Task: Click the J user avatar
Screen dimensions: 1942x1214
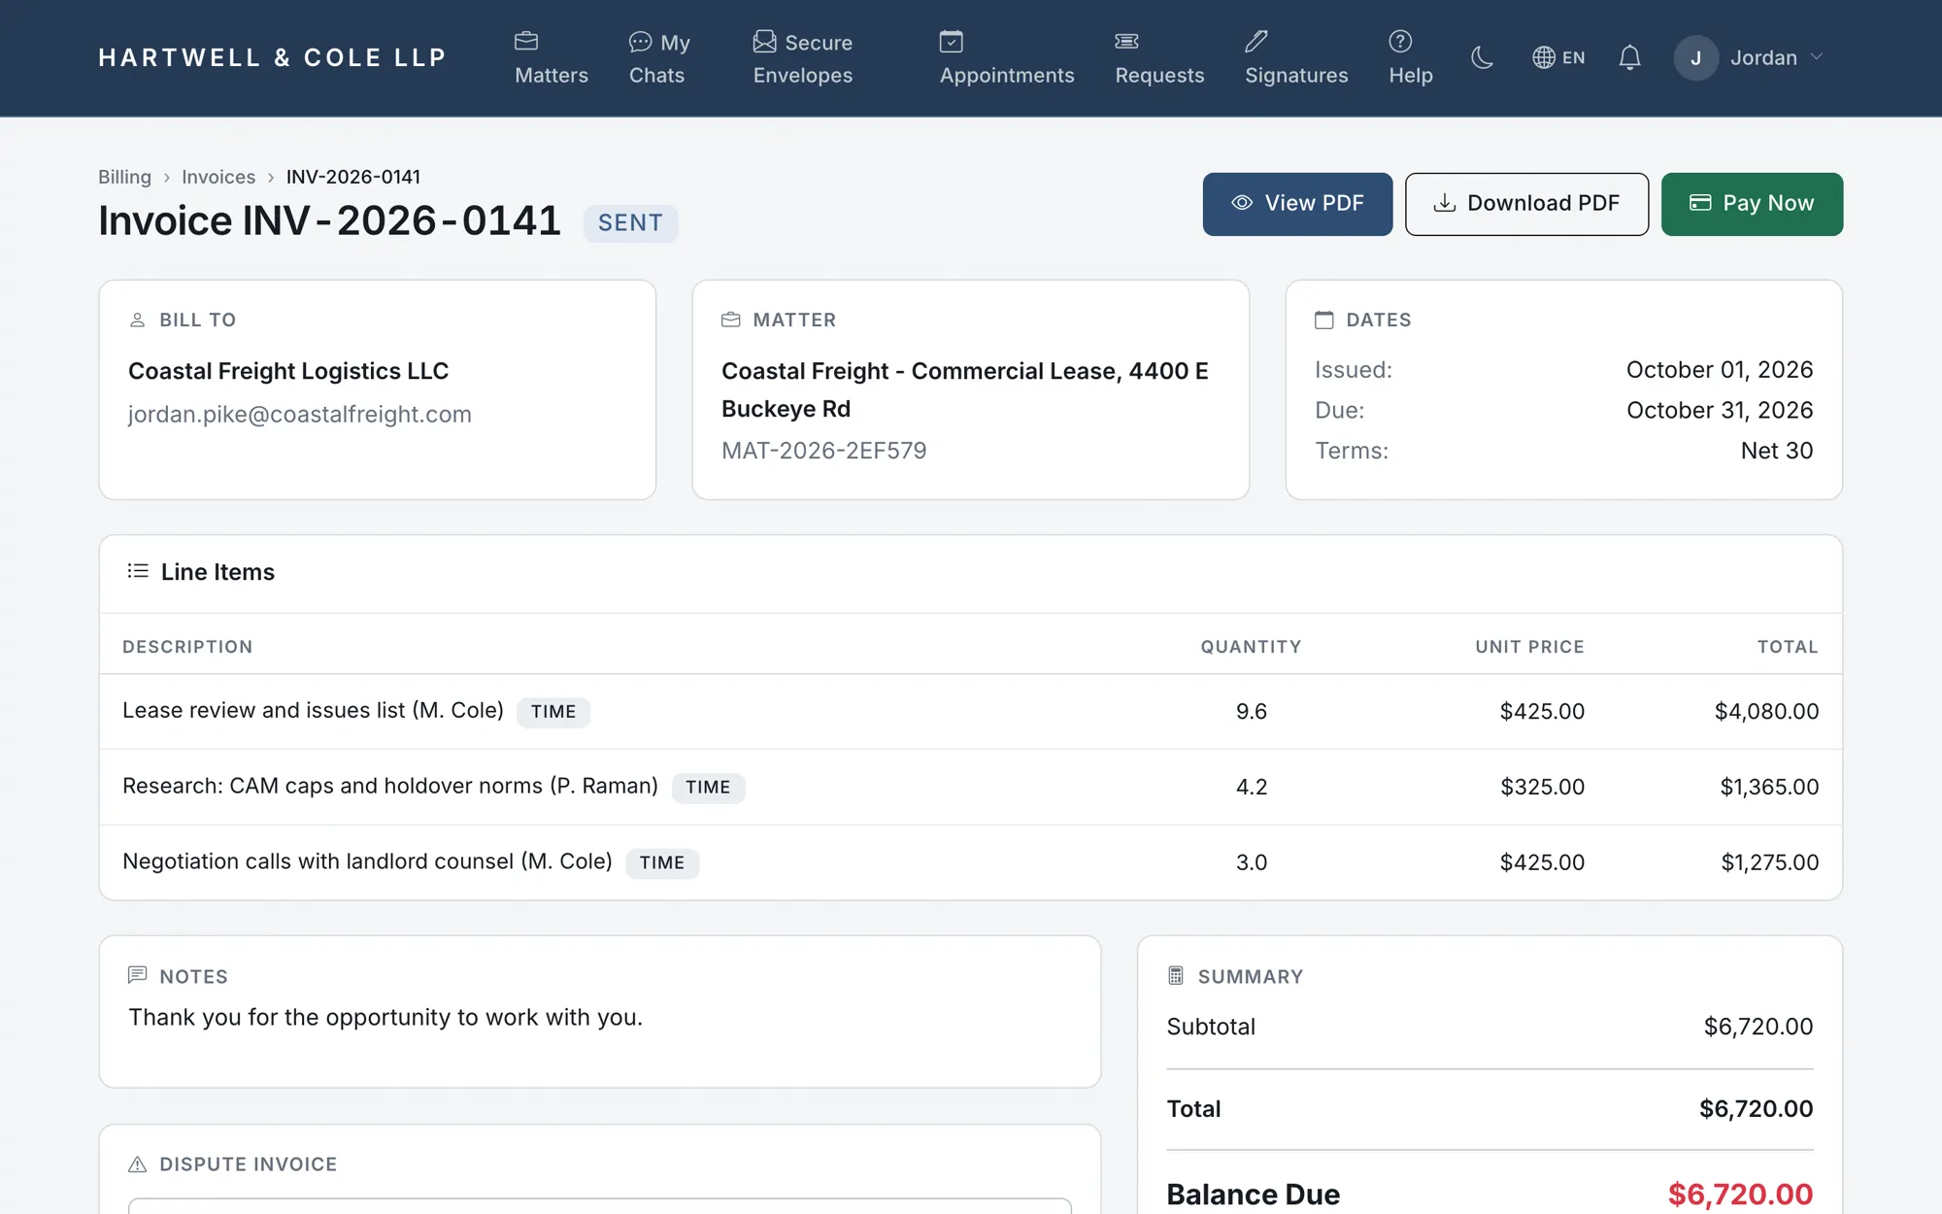Action: (x=1695, y=57)
